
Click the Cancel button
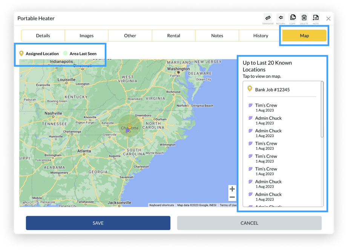click(249, 223)
